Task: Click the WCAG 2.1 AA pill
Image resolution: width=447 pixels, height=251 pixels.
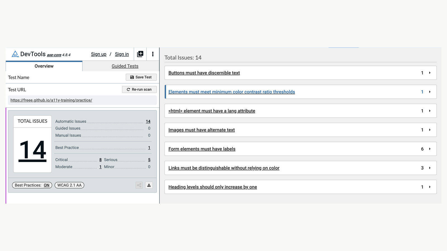Action: (x=69, y=185)
